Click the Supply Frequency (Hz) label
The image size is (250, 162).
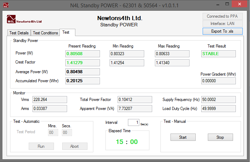[x=181, y=100]
